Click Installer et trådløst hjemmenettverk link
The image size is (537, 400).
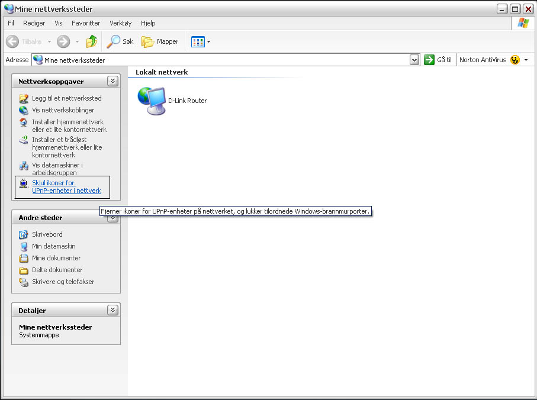67,147
